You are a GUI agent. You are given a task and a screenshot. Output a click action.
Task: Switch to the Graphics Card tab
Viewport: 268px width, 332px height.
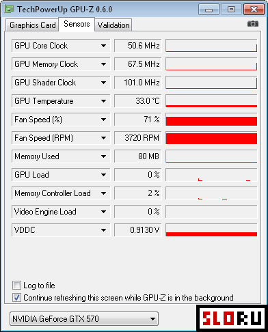32,25
